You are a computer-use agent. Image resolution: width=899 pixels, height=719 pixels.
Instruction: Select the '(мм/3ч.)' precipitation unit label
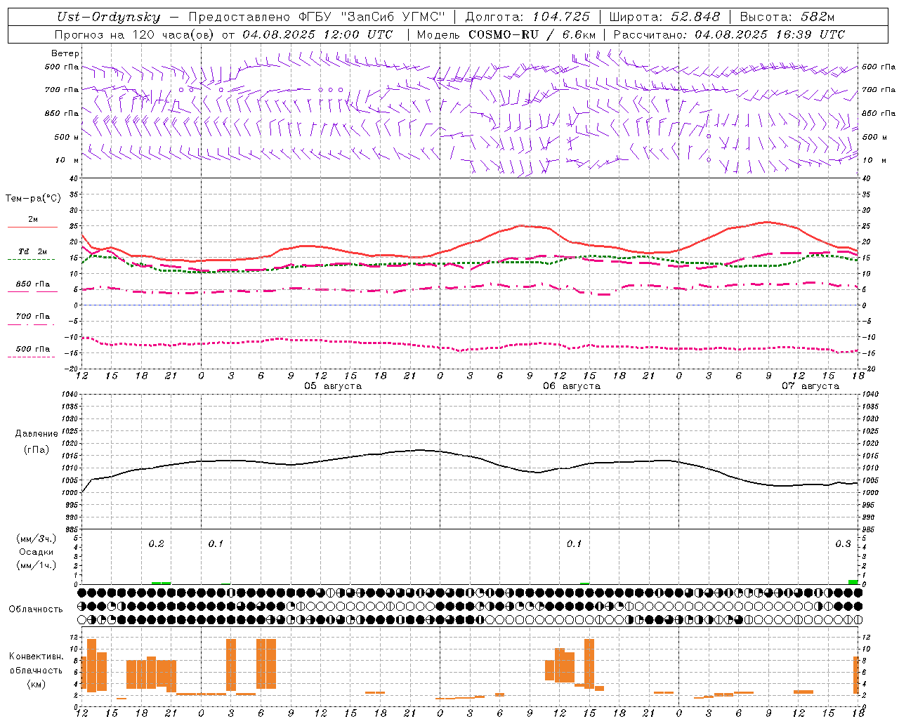click(x=37, y=539)
